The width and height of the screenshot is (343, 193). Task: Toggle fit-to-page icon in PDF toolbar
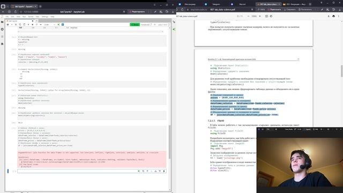266,16
